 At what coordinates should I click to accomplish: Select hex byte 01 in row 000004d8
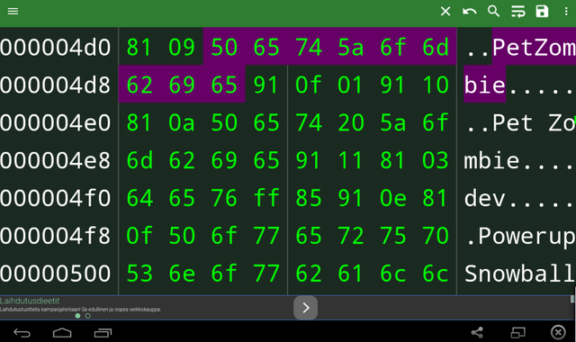click(351, 85)
